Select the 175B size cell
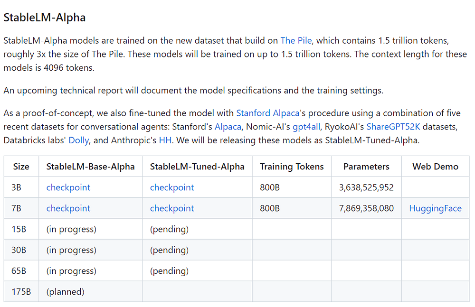475x307 pixels. pos(21,292)
